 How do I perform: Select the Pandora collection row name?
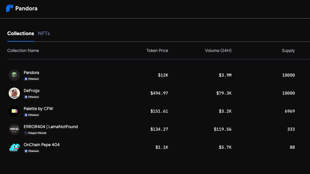(x=31, y=73)
